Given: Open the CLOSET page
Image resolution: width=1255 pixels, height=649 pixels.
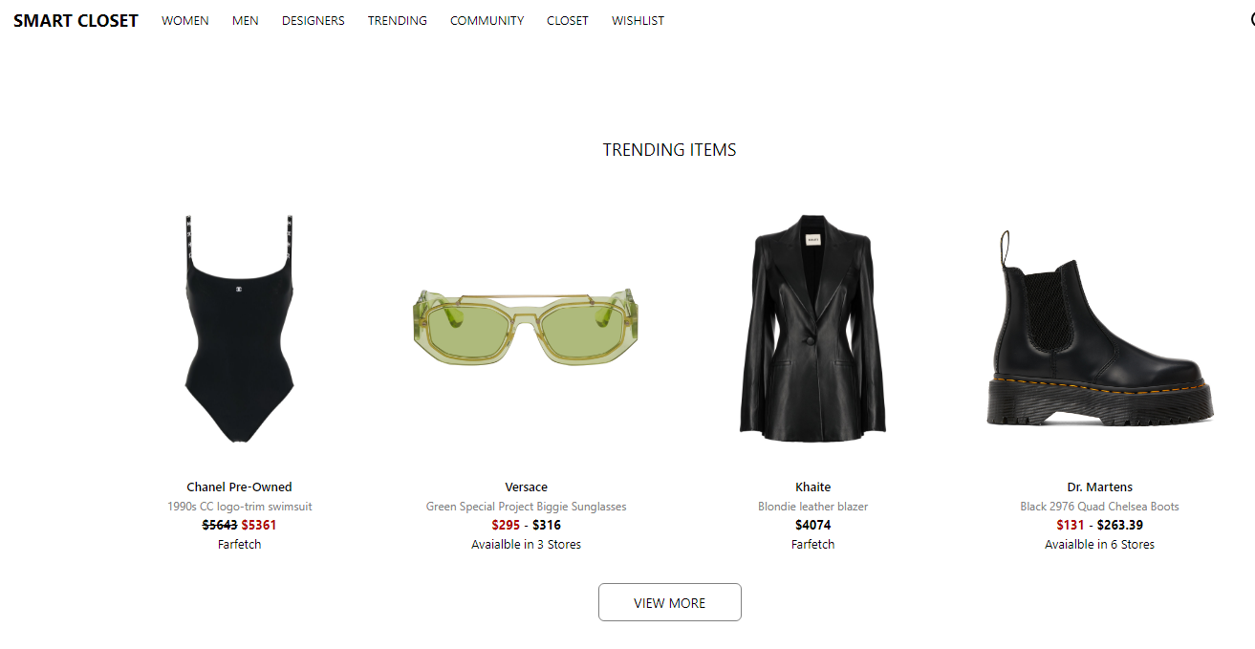Looking at the screenshot, I should (568, 20).
